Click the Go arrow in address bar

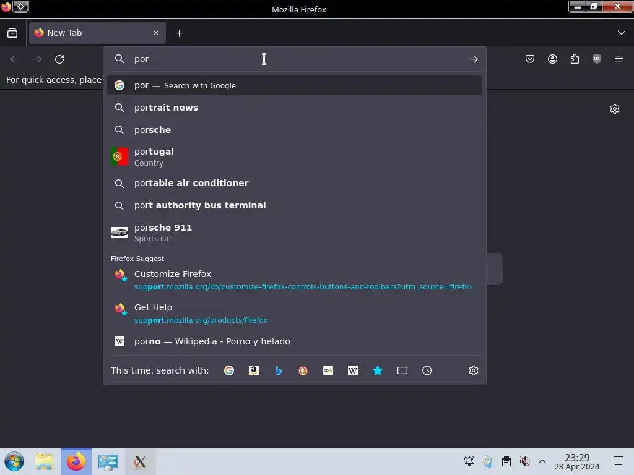473,59
